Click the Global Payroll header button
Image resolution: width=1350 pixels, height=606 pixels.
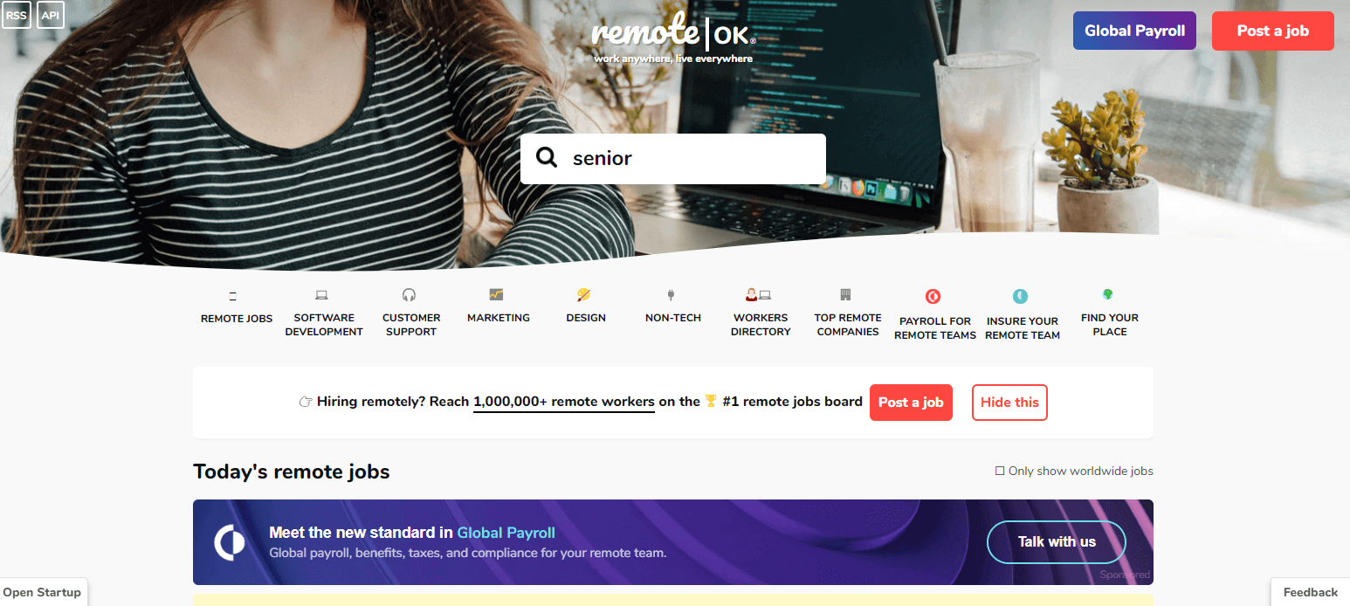coord(1134,31)
